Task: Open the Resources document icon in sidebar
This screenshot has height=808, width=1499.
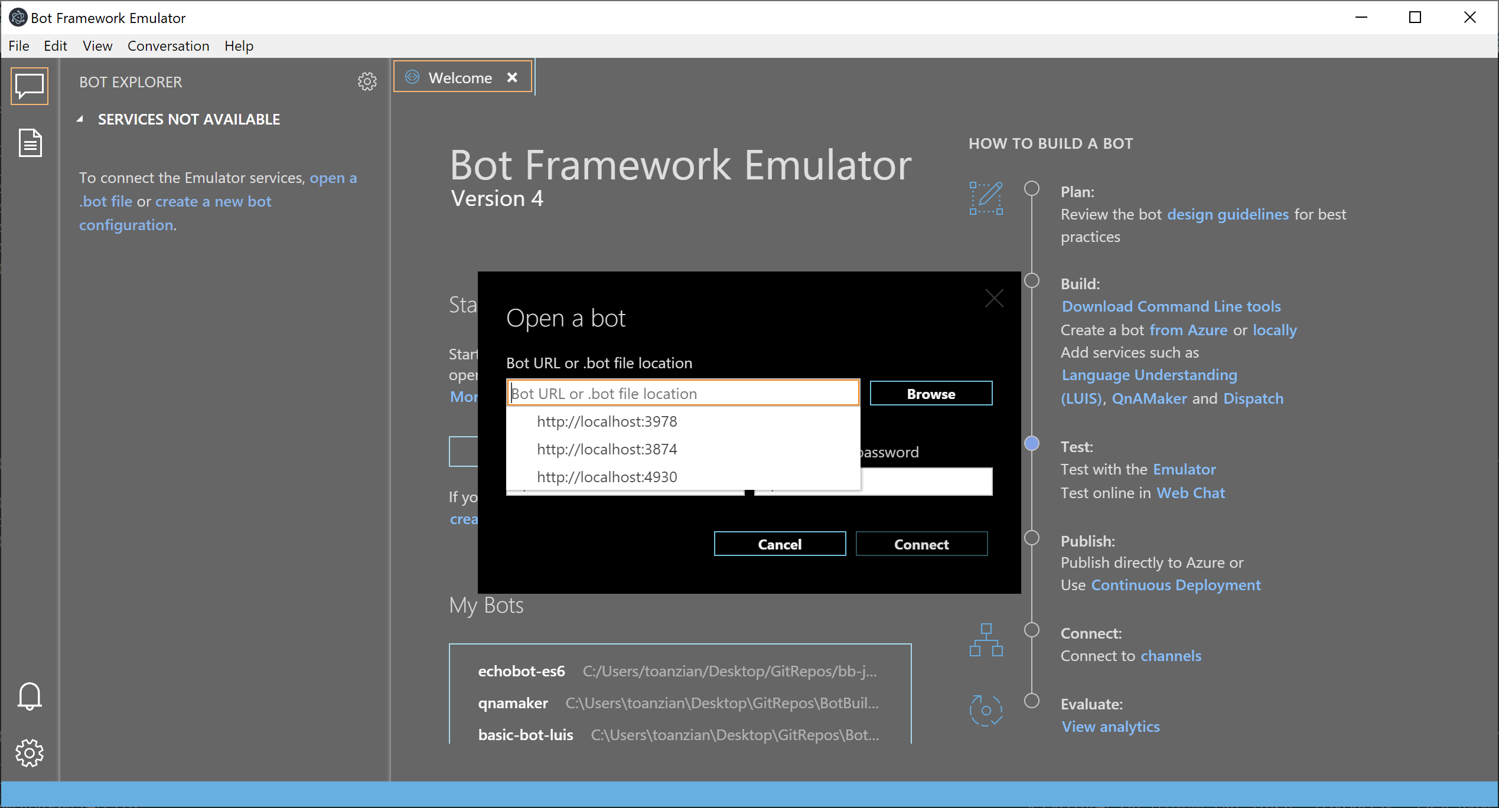Action: (30, 143)
